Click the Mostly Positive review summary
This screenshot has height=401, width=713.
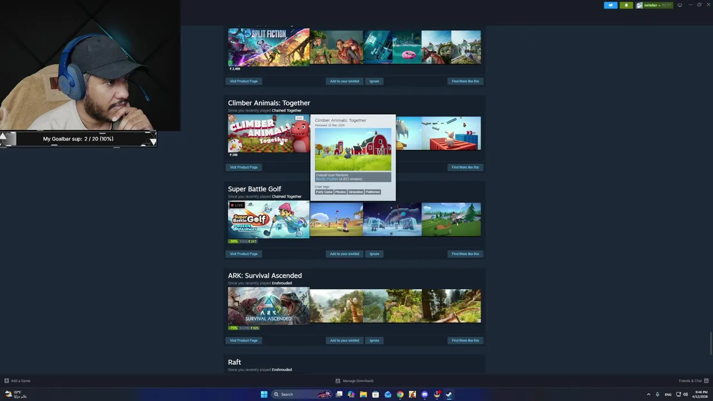point(327,179)
